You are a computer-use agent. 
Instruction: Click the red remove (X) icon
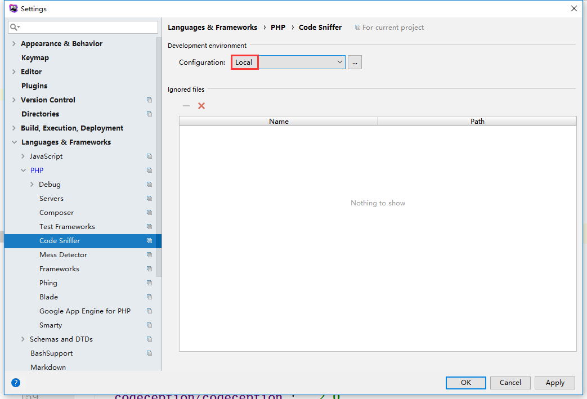point(201,106)
